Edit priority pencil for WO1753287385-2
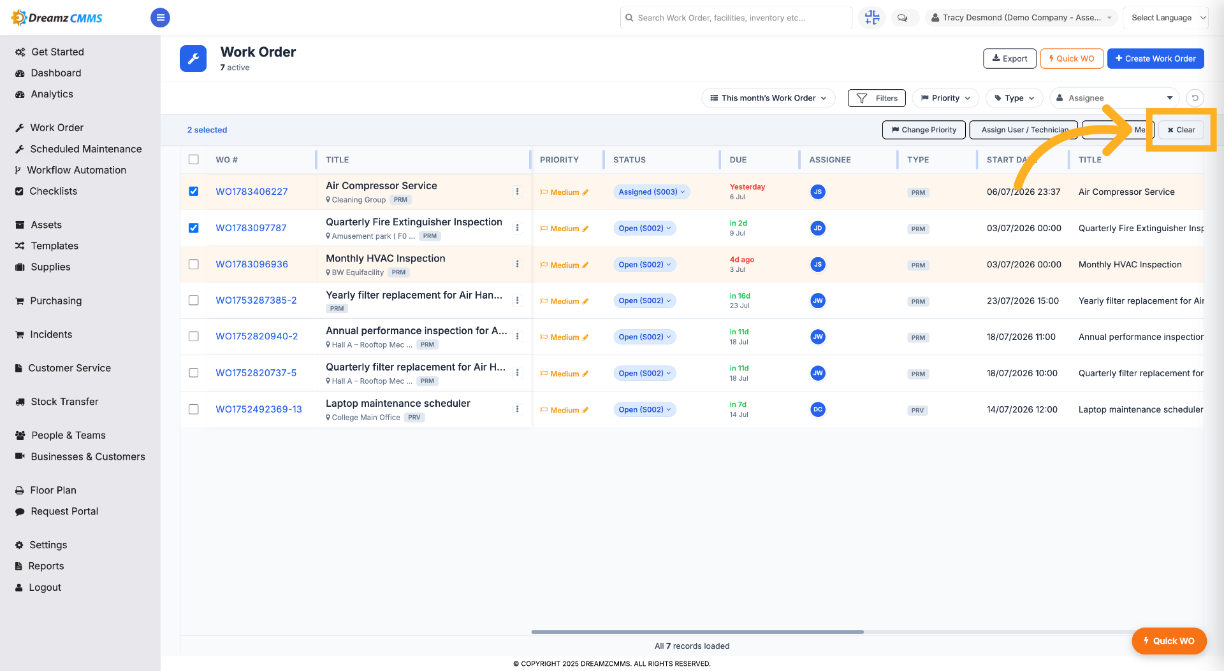Image resolution: width=1224 pixels, height=671 pixels. pyautogui.click(x=585, y=301)
